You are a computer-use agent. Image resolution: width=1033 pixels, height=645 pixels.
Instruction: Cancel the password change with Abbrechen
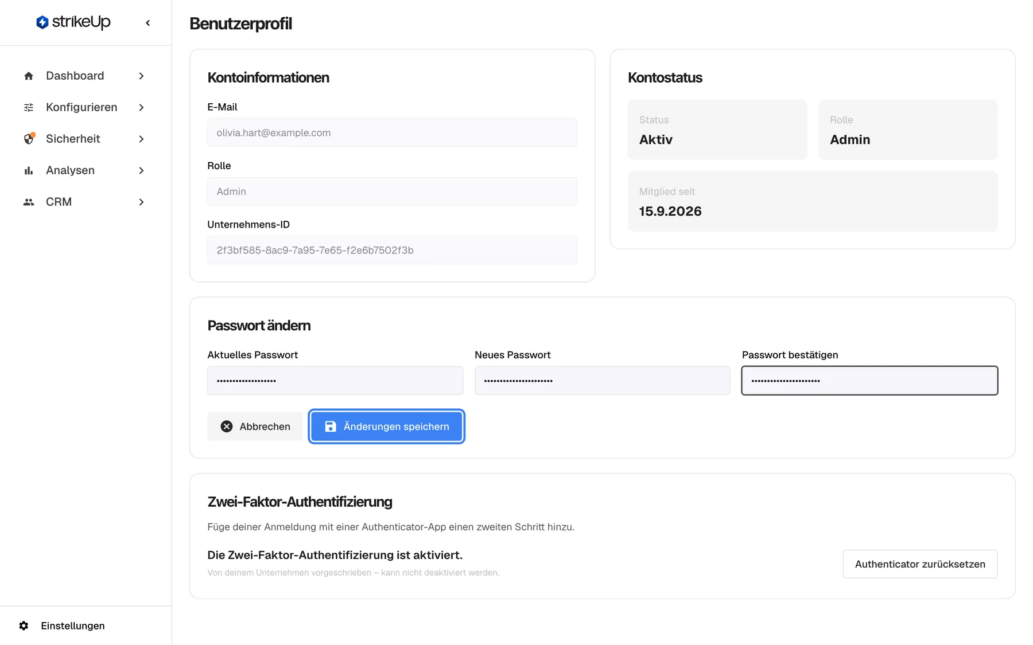click(255, 427)
